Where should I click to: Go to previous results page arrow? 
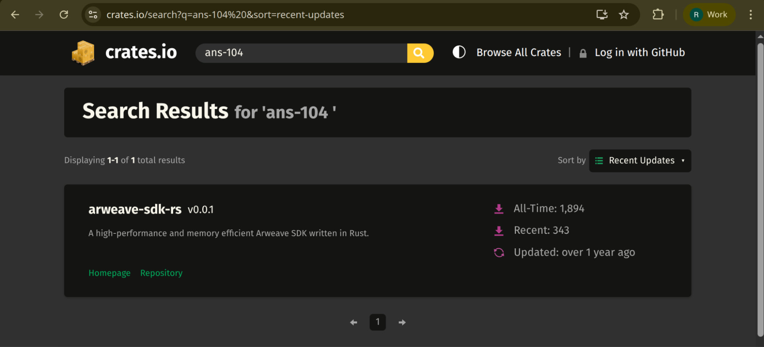(x=354, y=323)
